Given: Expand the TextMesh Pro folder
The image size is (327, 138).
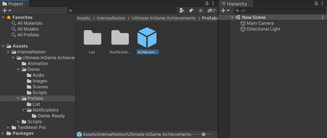Looking at the screenshot, I should (x=8, y=127).
